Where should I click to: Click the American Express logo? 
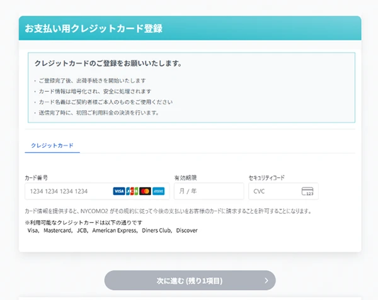(158, 191)
